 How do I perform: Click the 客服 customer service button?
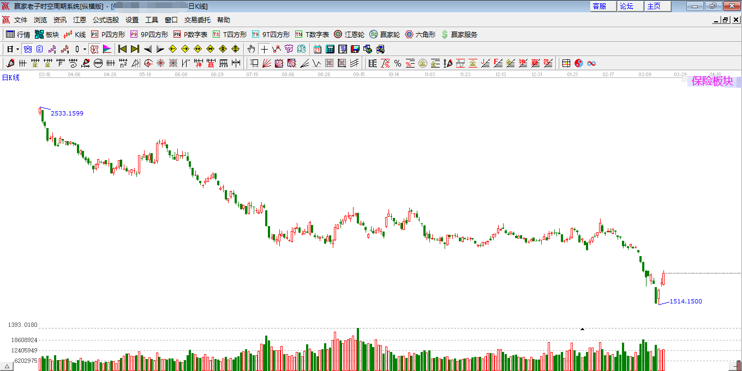[599, 6]
